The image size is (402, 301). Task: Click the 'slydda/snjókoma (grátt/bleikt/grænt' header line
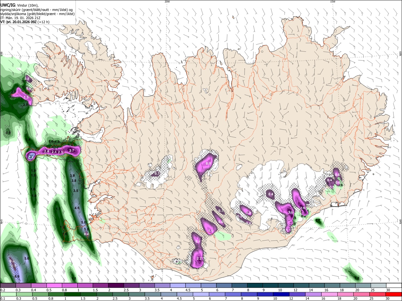click(x=37, y=14)
